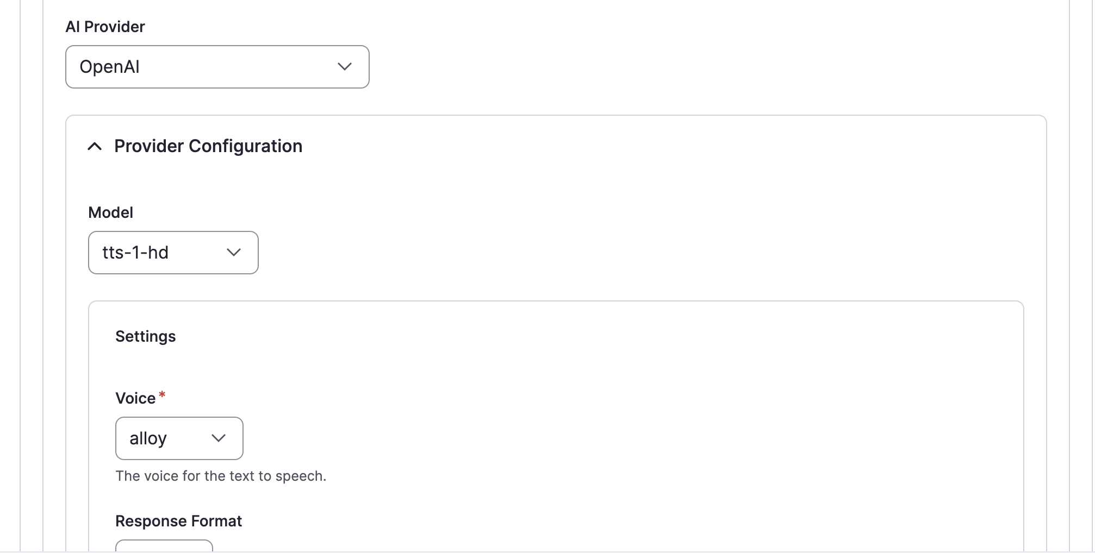Click the Settings section title

coord(145,336)
